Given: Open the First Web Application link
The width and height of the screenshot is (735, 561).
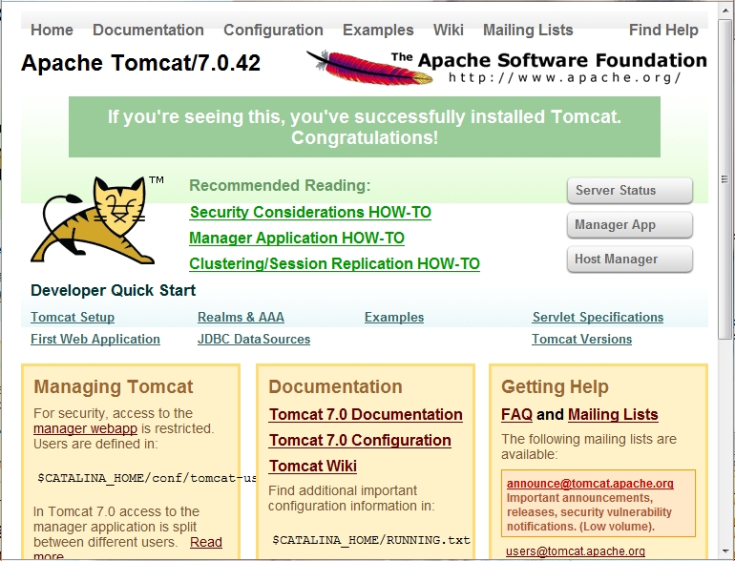Looking at the screenshot, I should [95, 339].
